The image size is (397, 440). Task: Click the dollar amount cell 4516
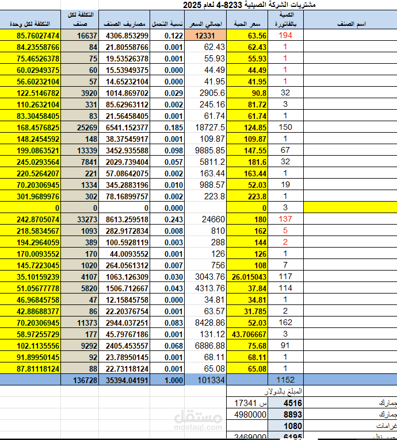click(285, 403)
